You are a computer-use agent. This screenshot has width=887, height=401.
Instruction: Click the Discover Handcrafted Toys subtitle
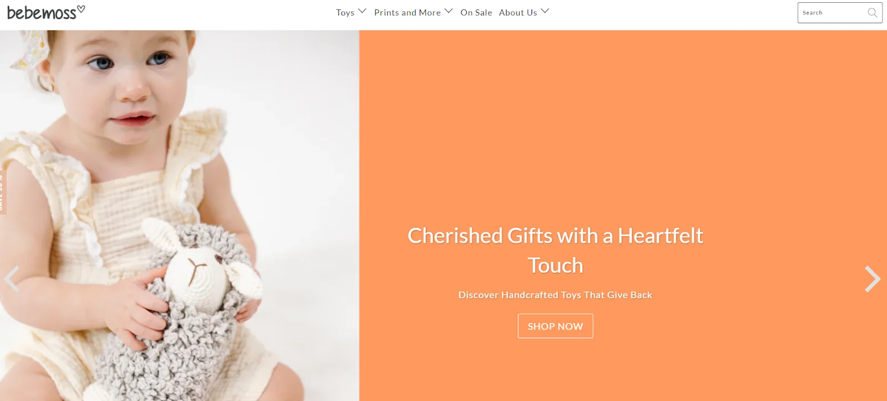pos(555,295)
